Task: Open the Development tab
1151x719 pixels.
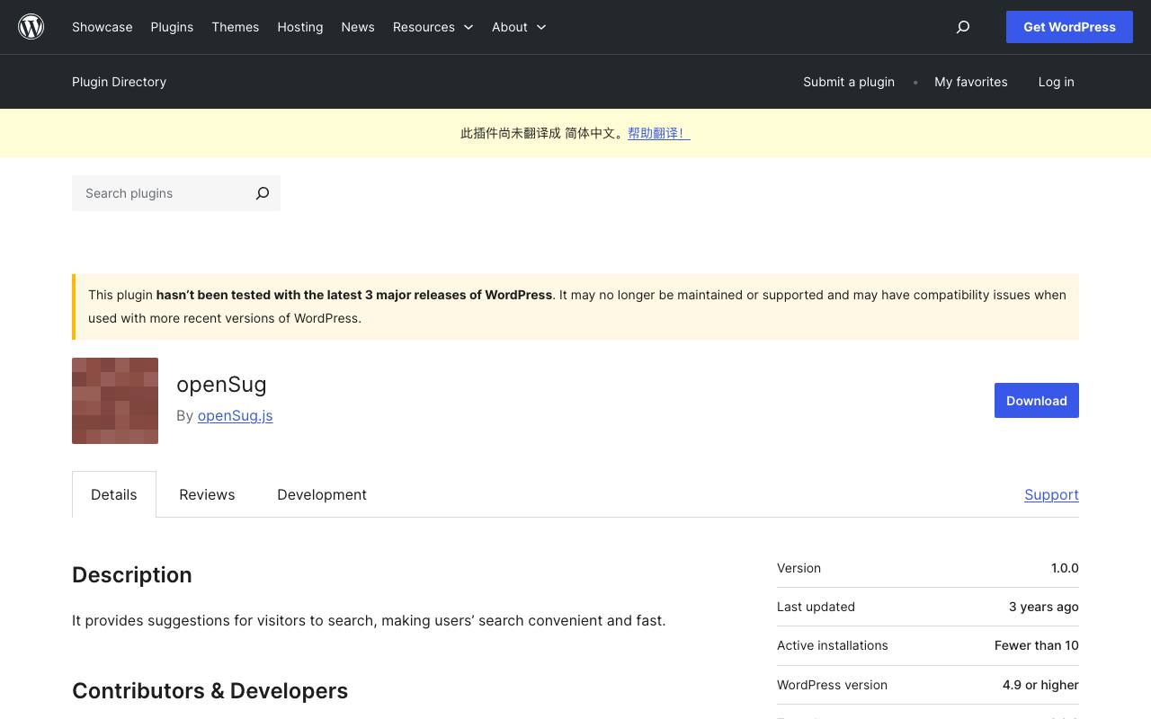Action: [x=322, y=494]
